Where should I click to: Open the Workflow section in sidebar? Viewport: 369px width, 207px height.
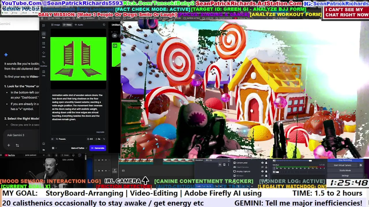[44, 63]
